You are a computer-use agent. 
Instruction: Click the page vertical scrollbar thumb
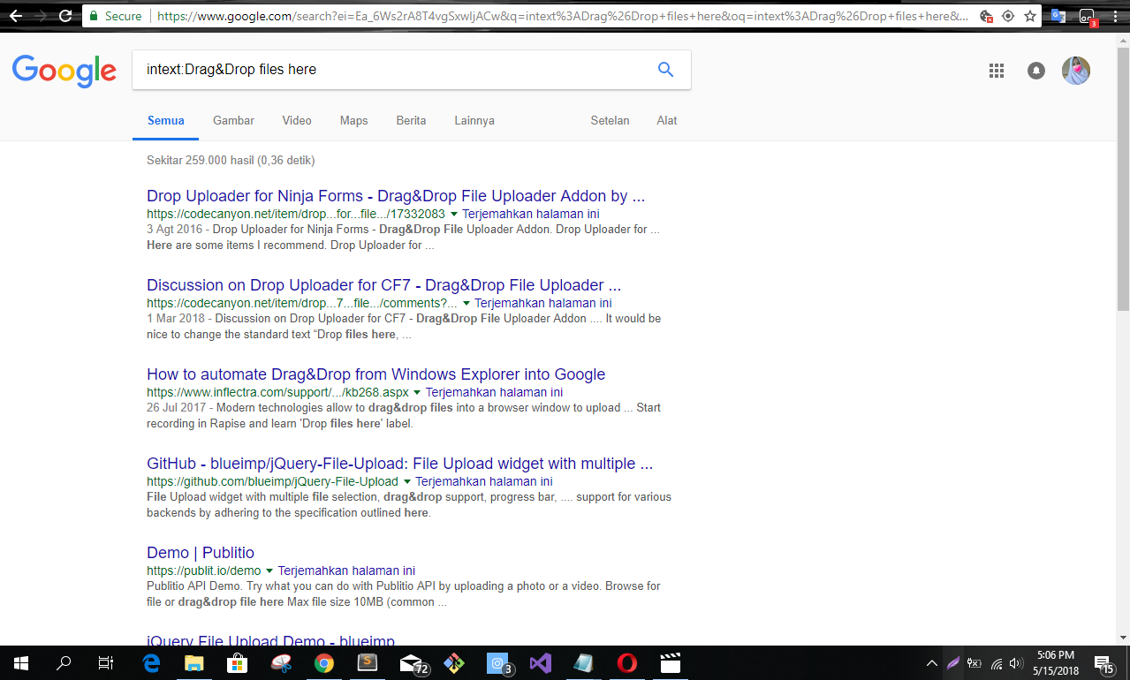point(1123,178)
